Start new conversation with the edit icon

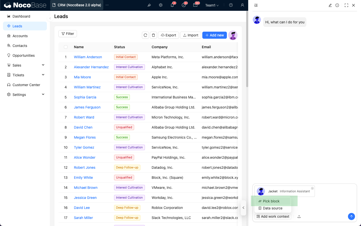pos(330,5)
